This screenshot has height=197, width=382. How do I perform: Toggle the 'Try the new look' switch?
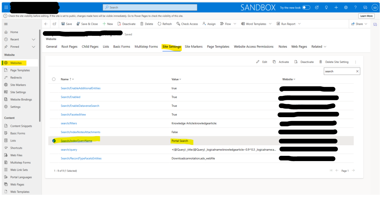306,7
